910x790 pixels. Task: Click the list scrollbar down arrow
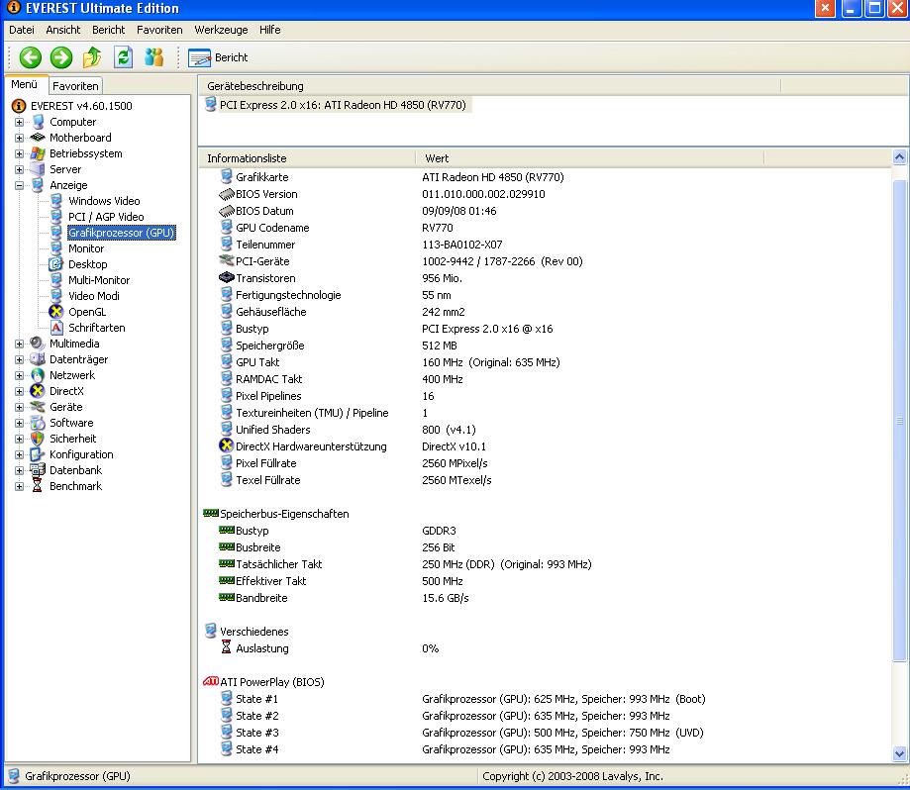click(899, 754)
